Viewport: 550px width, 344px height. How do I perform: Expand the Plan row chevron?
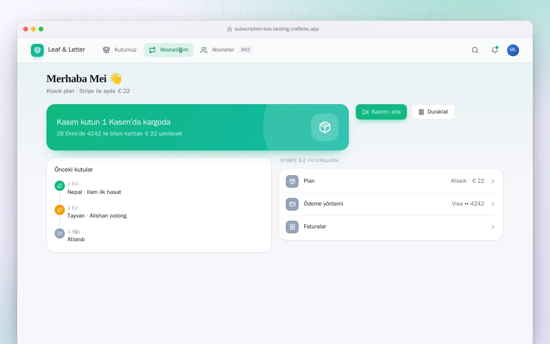pos(493,181)
